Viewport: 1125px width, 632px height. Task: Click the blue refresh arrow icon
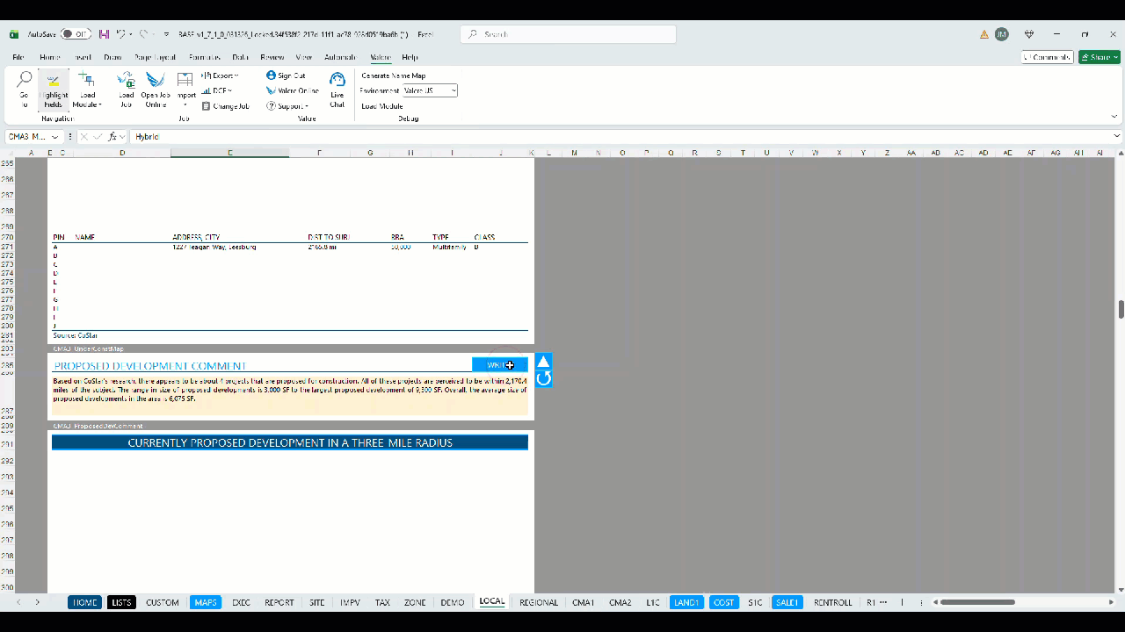coord(543,378)
